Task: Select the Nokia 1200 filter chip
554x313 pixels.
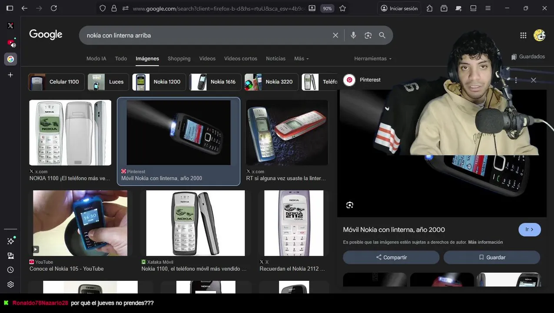Action: (x=159, y=82)
